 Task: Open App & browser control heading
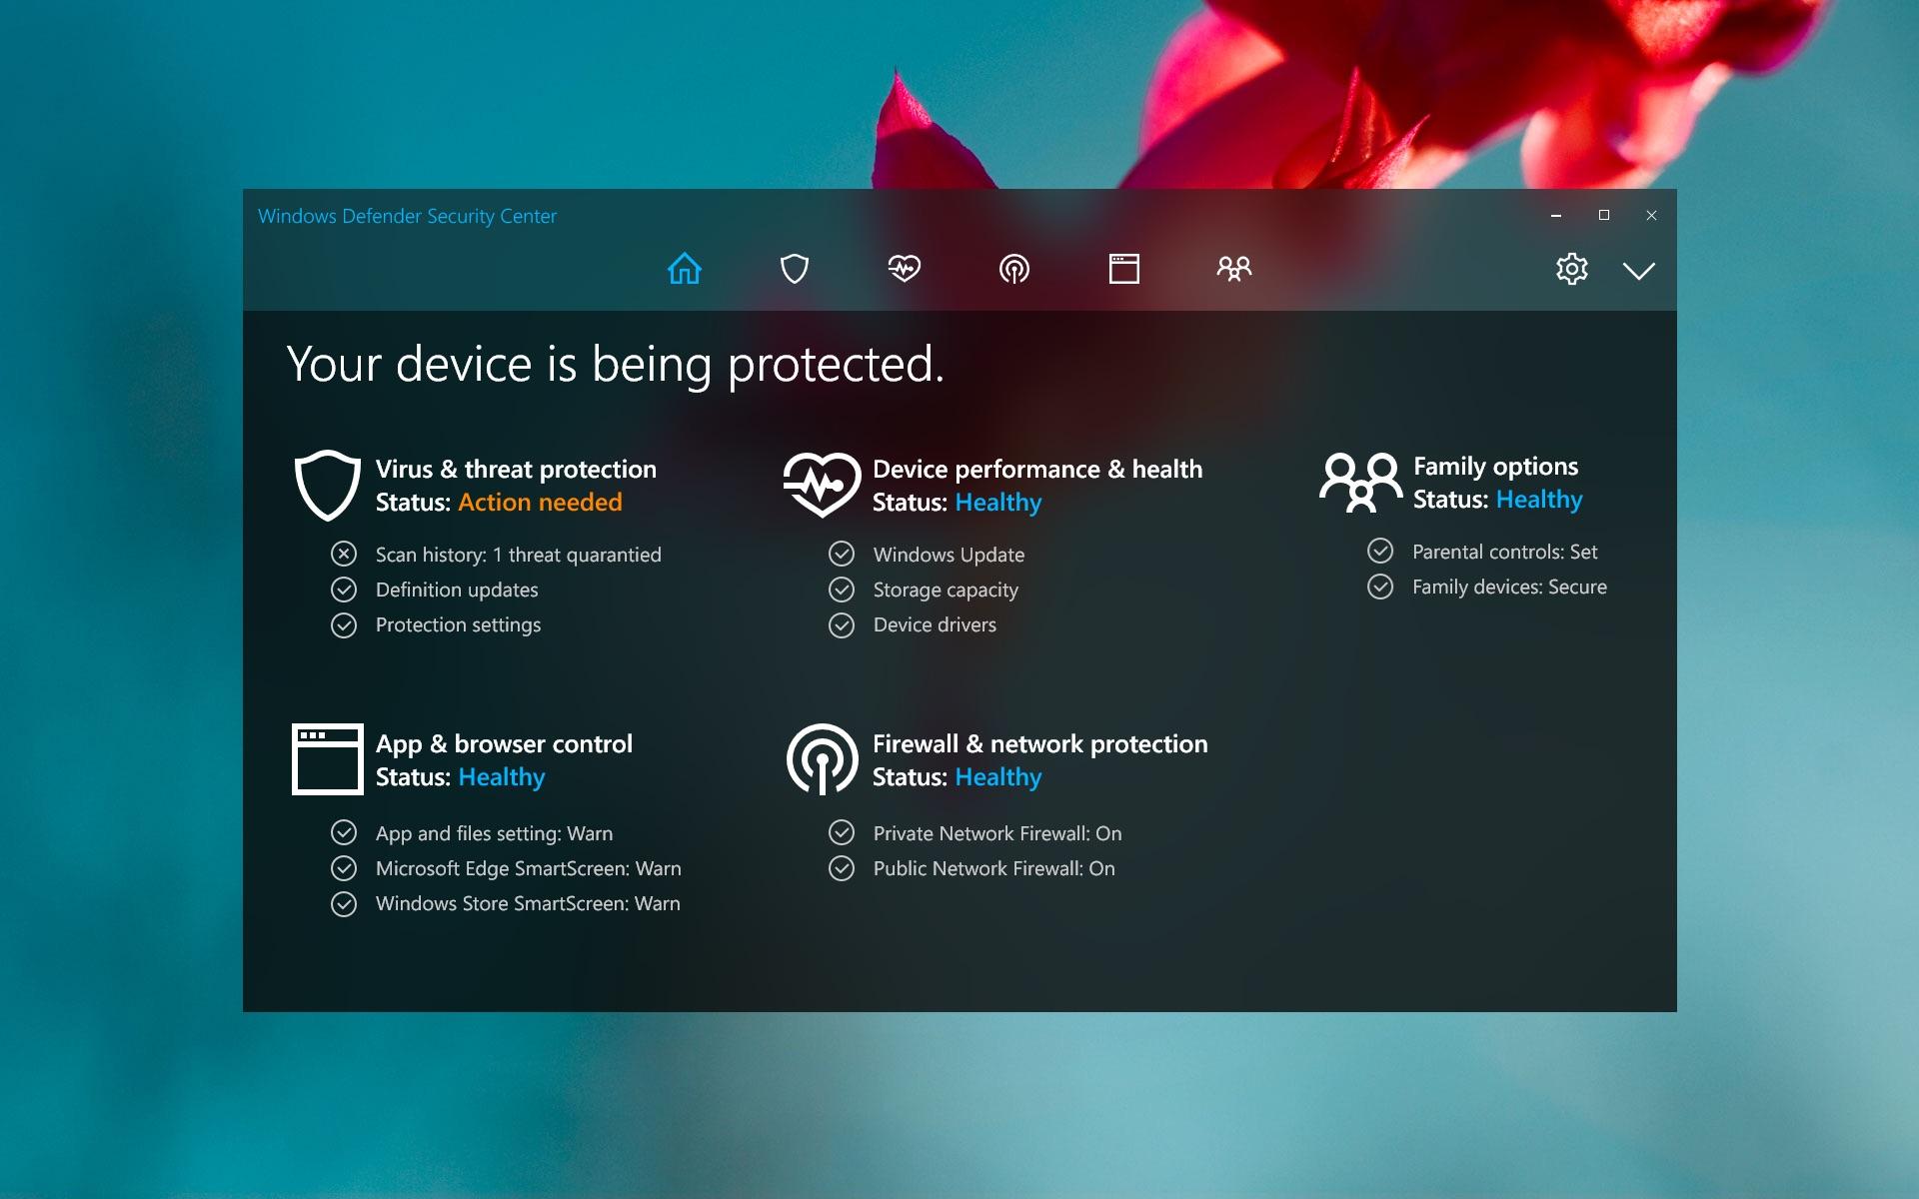pyautogui.click(x=504, y=743)
